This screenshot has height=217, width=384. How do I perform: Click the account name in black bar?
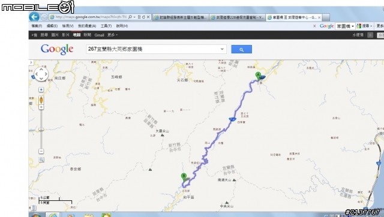358,35
